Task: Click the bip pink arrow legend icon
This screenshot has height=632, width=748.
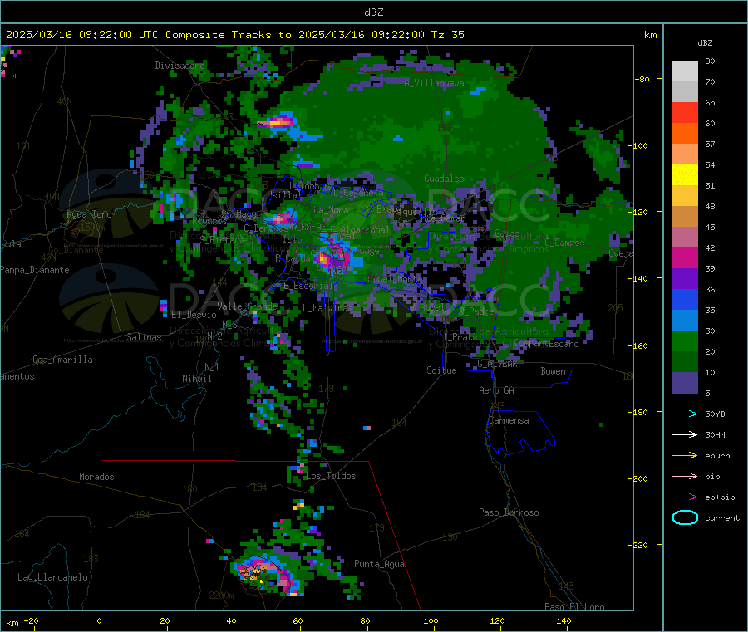Action: pos(685,476)
